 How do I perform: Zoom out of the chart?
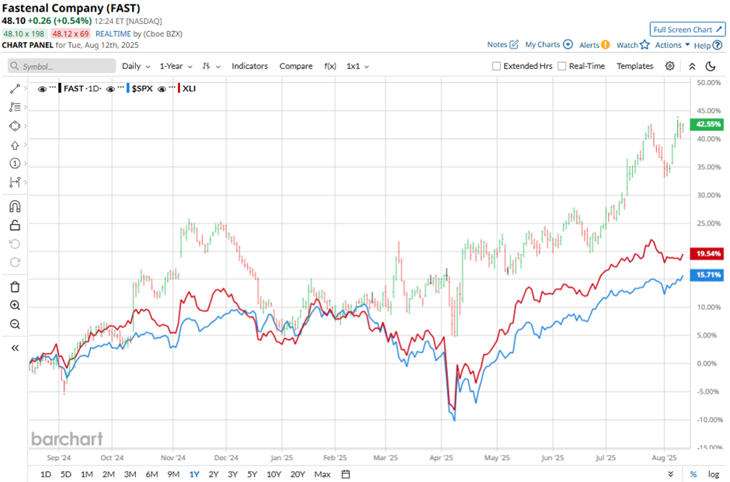[15, 324]
